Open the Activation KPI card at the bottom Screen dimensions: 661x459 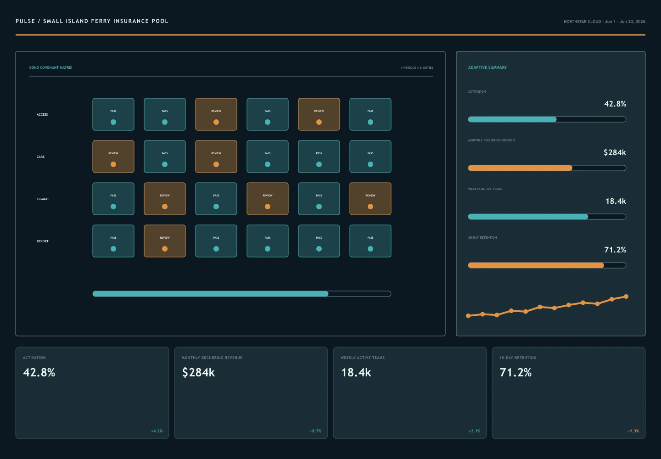click(92, 393)
